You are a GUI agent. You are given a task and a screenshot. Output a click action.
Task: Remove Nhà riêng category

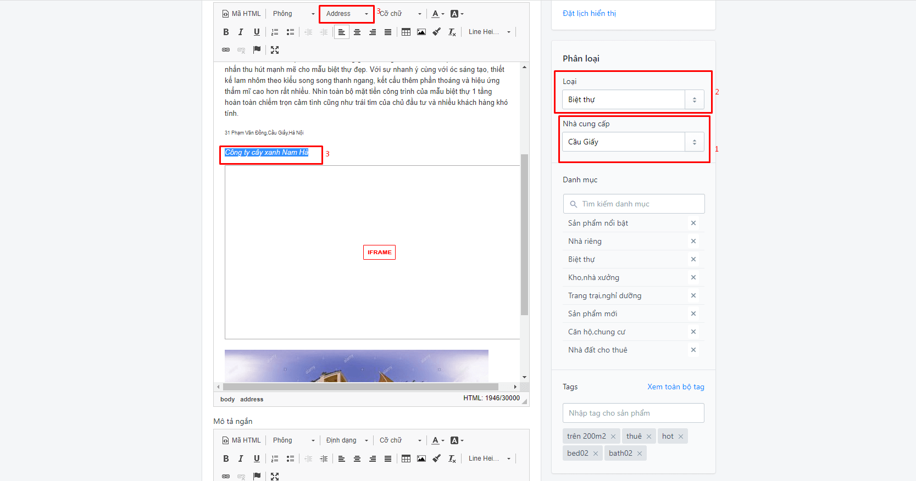pyautogui.click(x=693, y=241)
